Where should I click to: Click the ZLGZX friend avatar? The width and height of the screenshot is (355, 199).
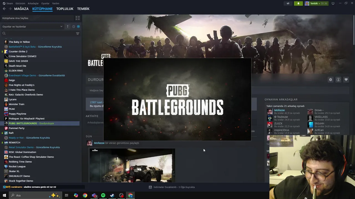pos(270,125)
